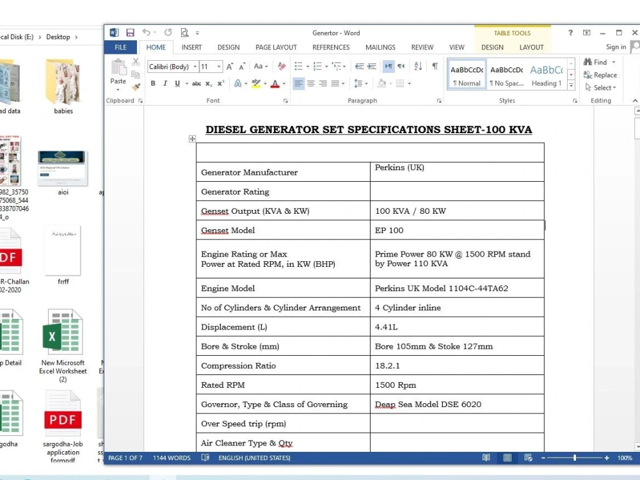Viewport: 640px width, 480px height.
Task: Click the 1144 WORDS count
Action: pos(172,458)
